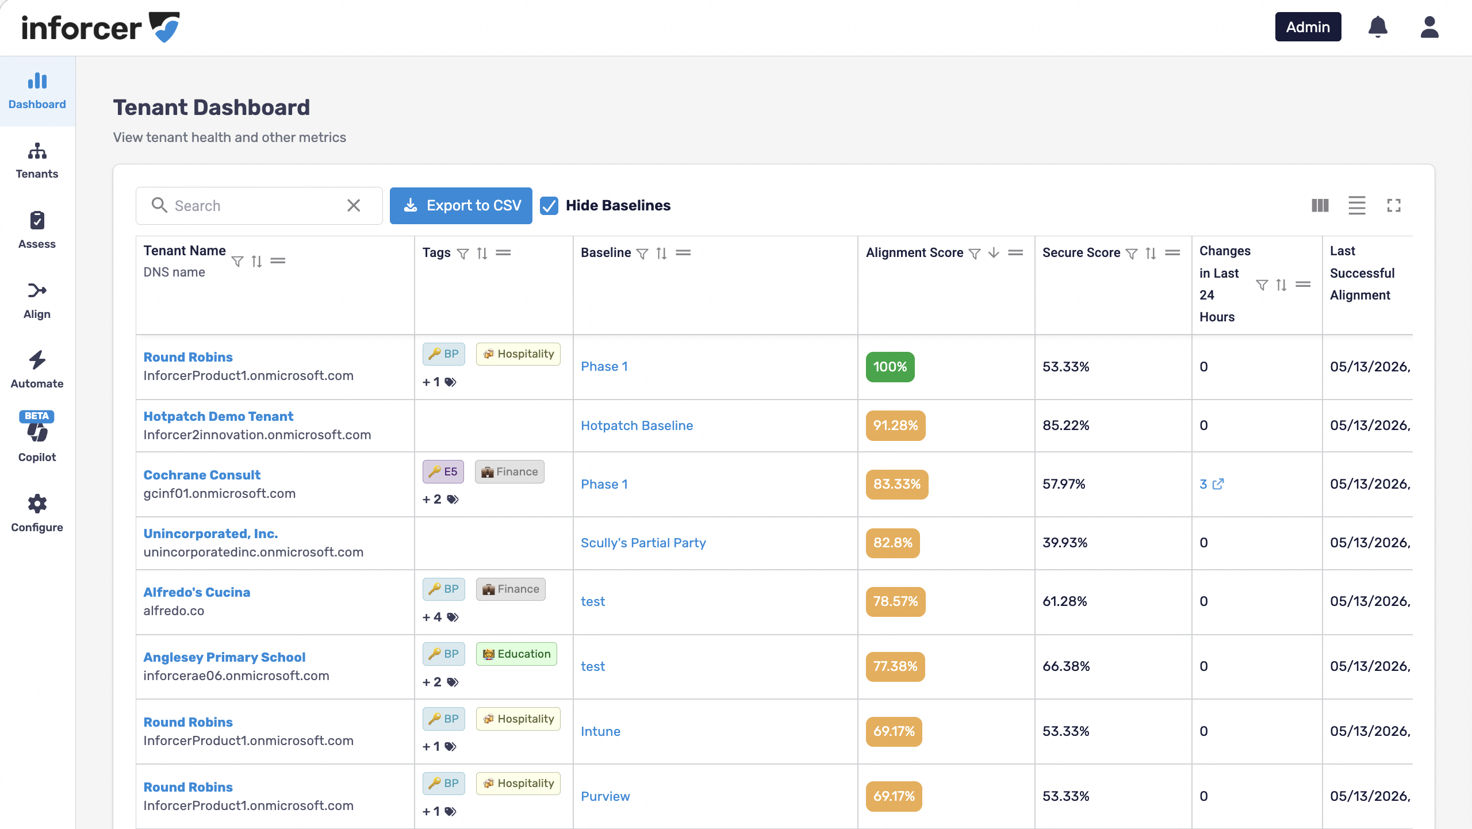Open the Intune baseline link
This screenshot has width=1472, height=829.
pos(600,731)
